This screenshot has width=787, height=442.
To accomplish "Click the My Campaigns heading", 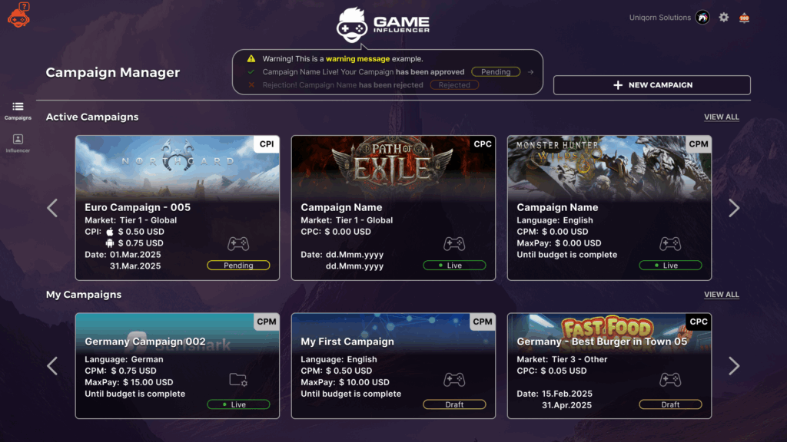I will tap(84, 295).
